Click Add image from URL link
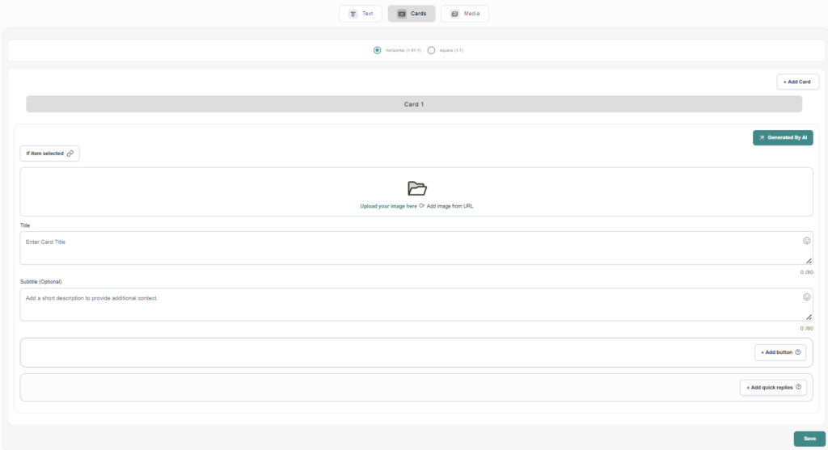The height and width of the screenshot is (450, 828). coord(450,207)
